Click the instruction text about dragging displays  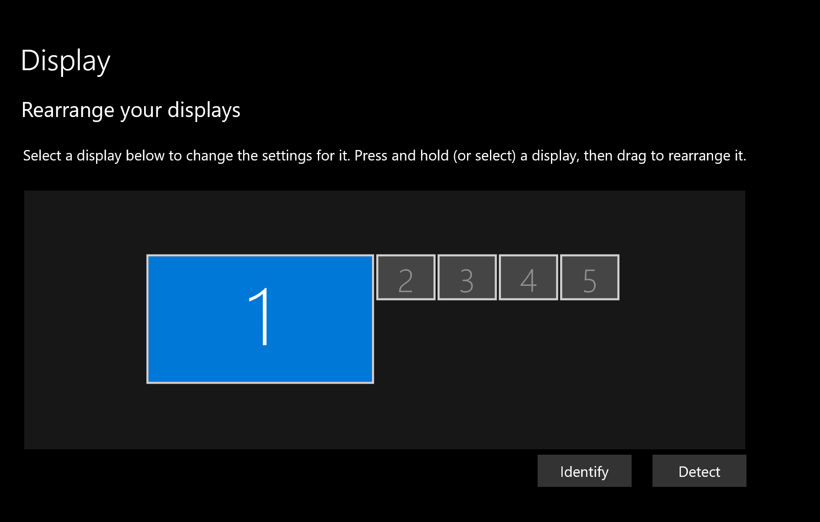coord(383,155)
